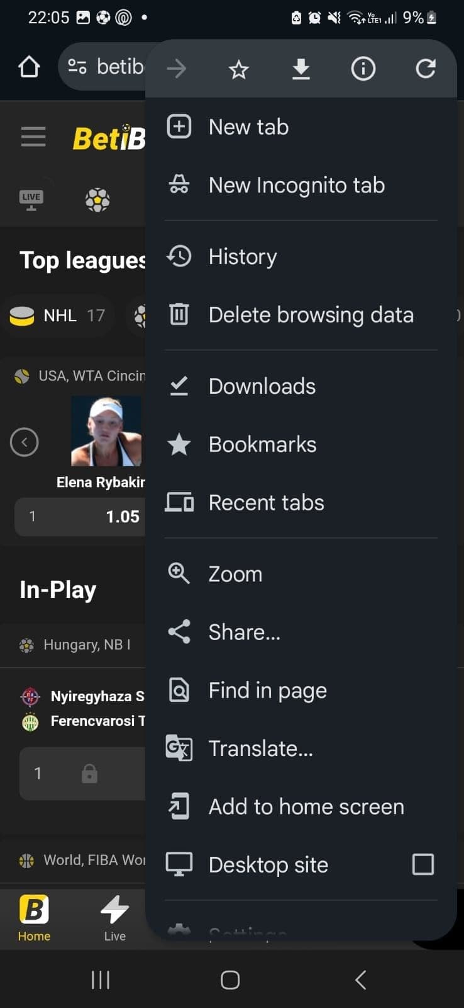Image resolution: width=464 pixels, height=1008 pixels.
Task: Choose Add to home screen
Action: tap(306, 806)
